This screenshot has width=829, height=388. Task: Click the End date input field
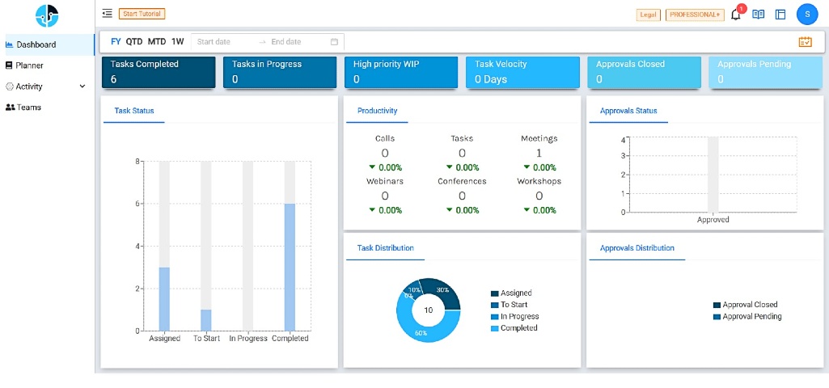296,42
